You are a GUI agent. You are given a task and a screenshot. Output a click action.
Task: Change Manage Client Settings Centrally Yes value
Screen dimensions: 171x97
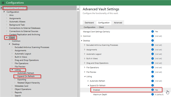[x=157, y=32]
